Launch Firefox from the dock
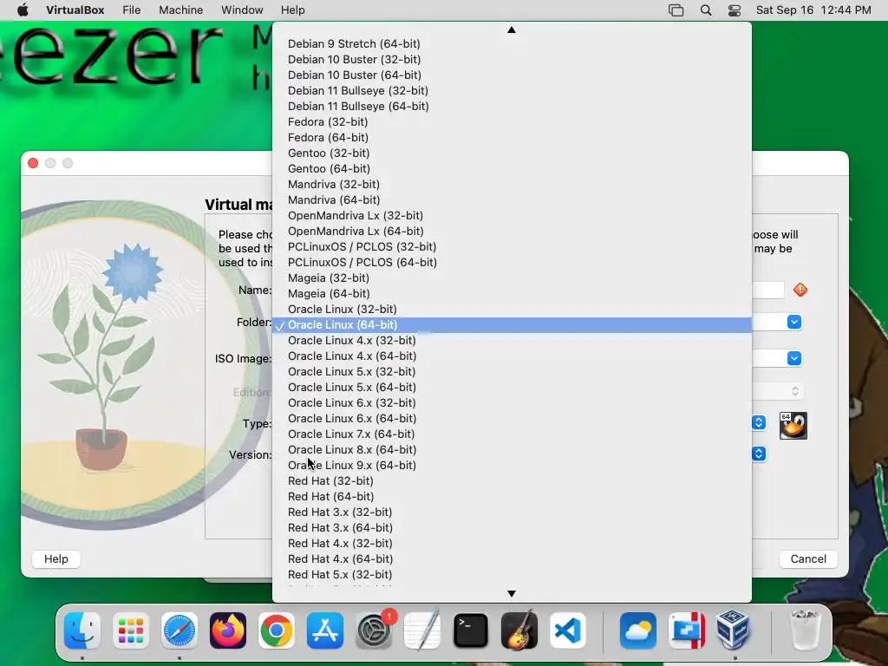The image size is (888, 666). pyautogui.click(x=228, y=630)
